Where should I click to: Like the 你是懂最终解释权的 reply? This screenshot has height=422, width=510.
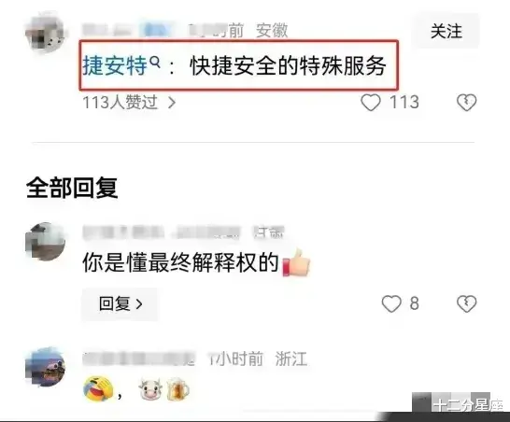coord(391,303)
